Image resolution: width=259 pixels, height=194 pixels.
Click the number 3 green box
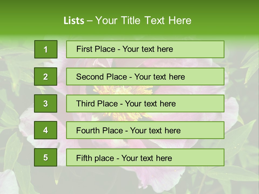point(46,103)
